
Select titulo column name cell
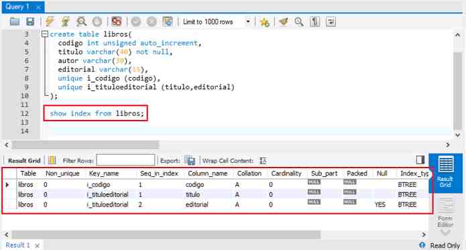(x=192, y=194)
